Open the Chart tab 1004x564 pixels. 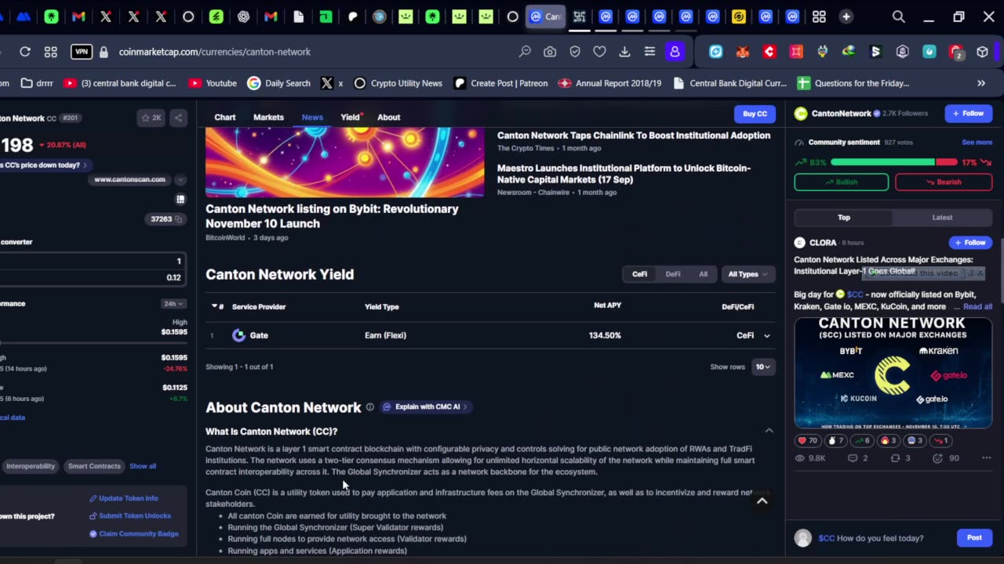pos(225,117)
